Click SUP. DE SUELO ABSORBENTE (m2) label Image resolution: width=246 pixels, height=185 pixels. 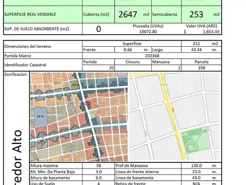click(x=36, y=29)
